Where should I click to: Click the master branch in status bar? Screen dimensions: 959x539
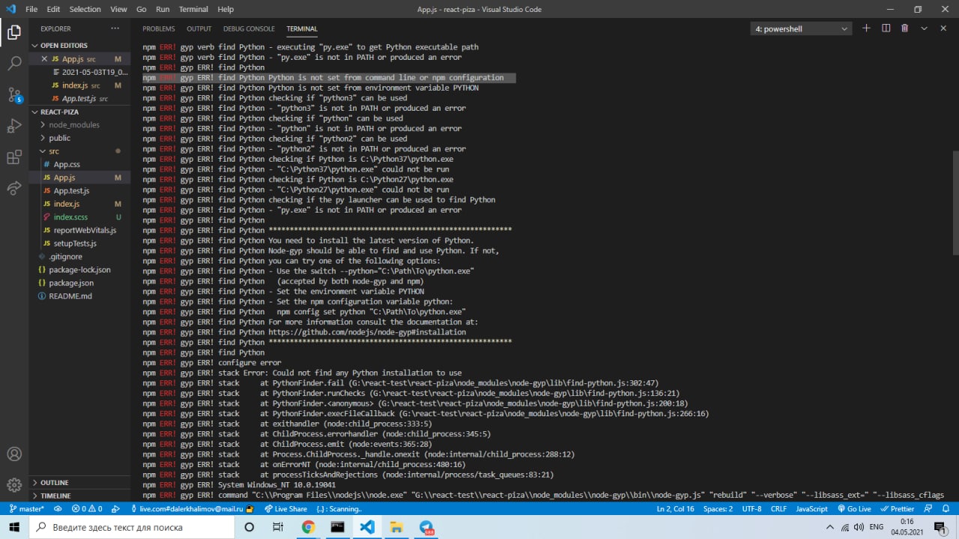tap(26, 509)
